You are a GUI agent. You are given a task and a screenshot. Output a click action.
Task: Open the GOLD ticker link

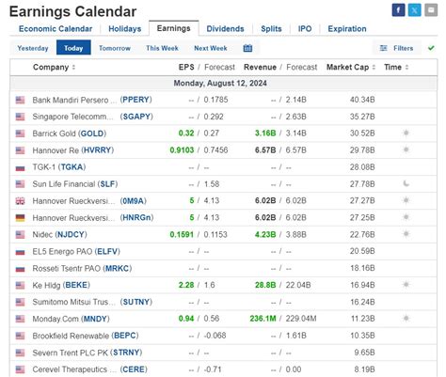(92, 134)
